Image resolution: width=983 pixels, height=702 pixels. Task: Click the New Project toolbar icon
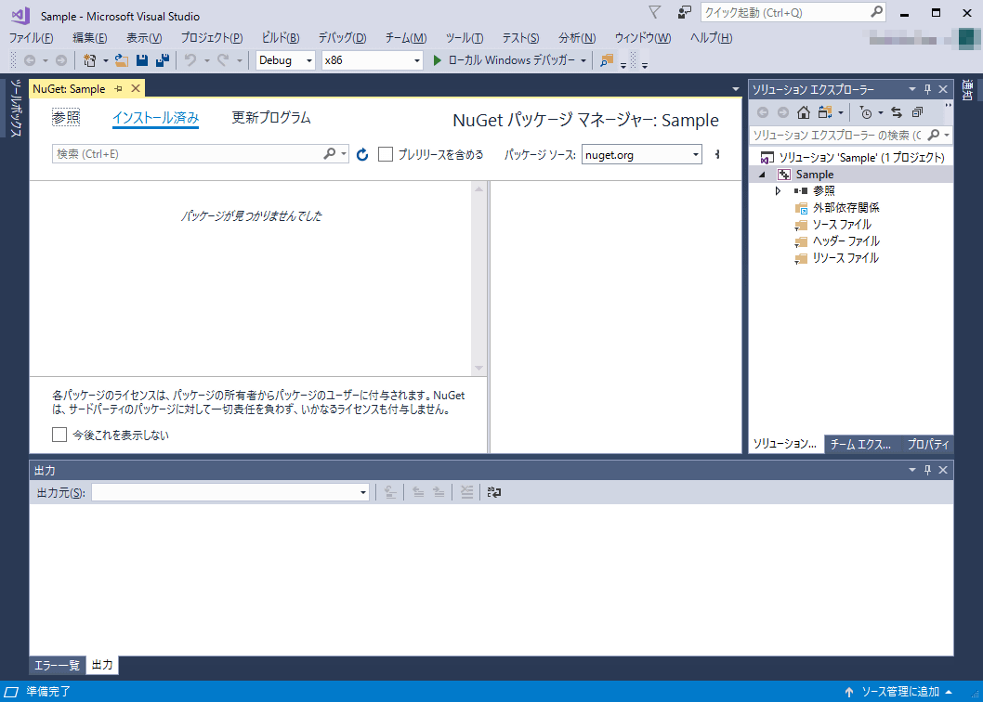pyautogui.click(x=89, y=60)
